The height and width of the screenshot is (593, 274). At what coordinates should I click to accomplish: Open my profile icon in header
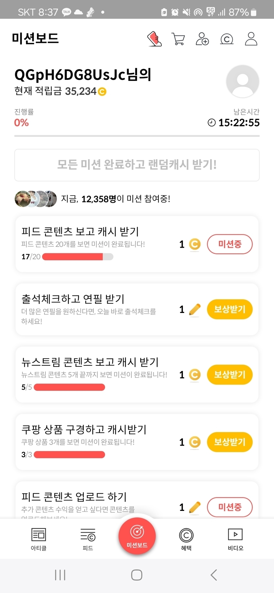251,39
